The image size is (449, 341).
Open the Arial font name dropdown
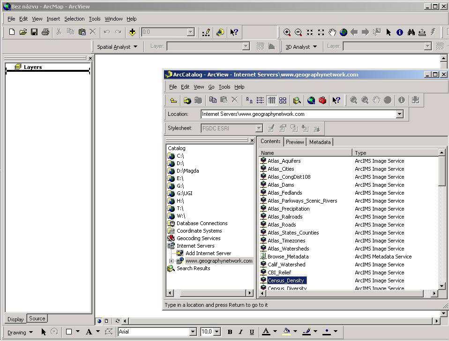click(193, 332)
